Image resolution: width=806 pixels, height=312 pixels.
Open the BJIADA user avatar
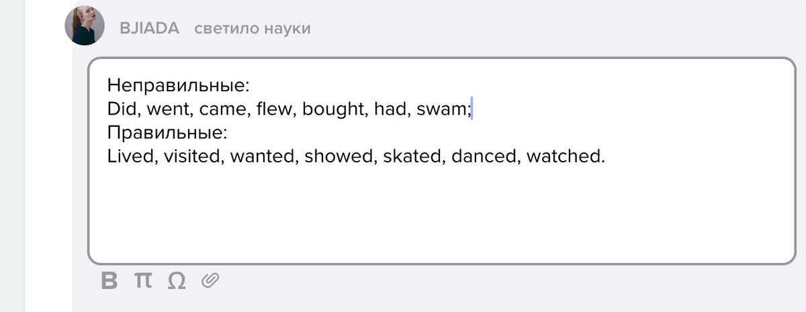point(85,26)
